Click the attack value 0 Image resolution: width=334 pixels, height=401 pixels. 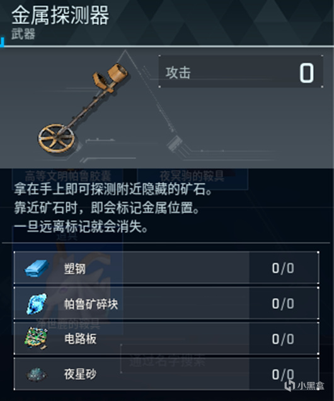(306, 73)
